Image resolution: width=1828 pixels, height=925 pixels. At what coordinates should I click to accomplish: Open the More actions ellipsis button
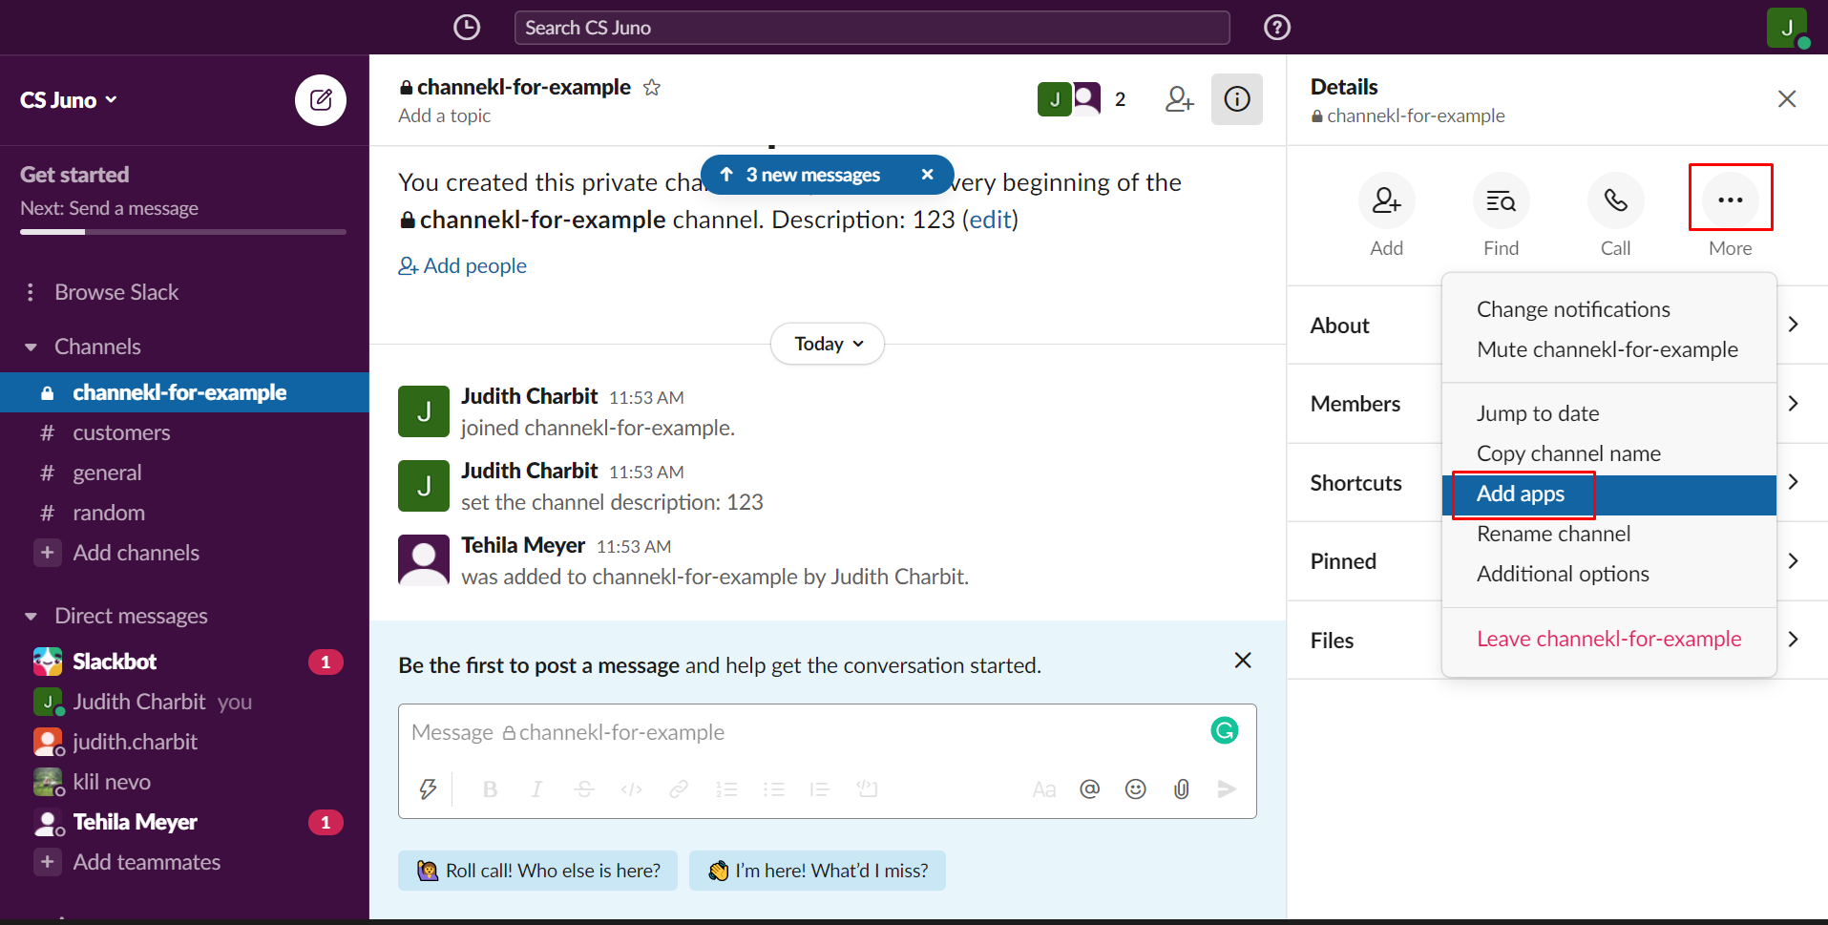(x=1730, y=200)
